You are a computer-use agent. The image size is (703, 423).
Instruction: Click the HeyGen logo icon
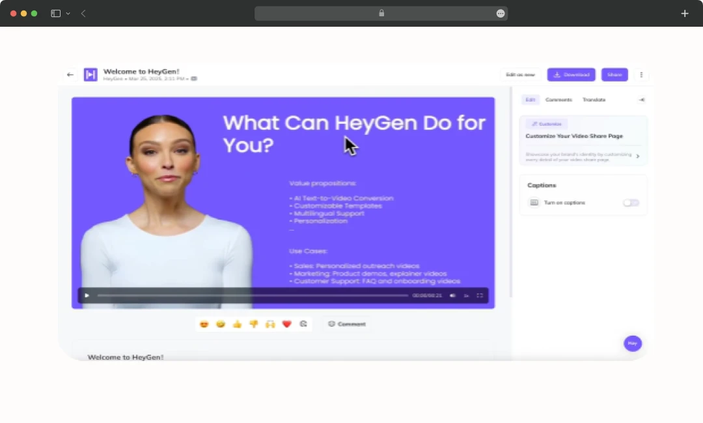90,74
